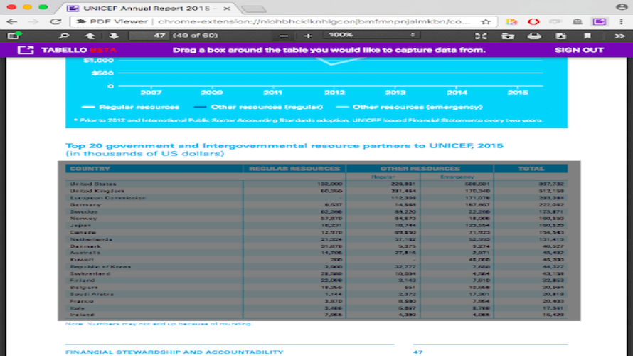
Task: Go to previous page arrow
Action: (90, 36)
